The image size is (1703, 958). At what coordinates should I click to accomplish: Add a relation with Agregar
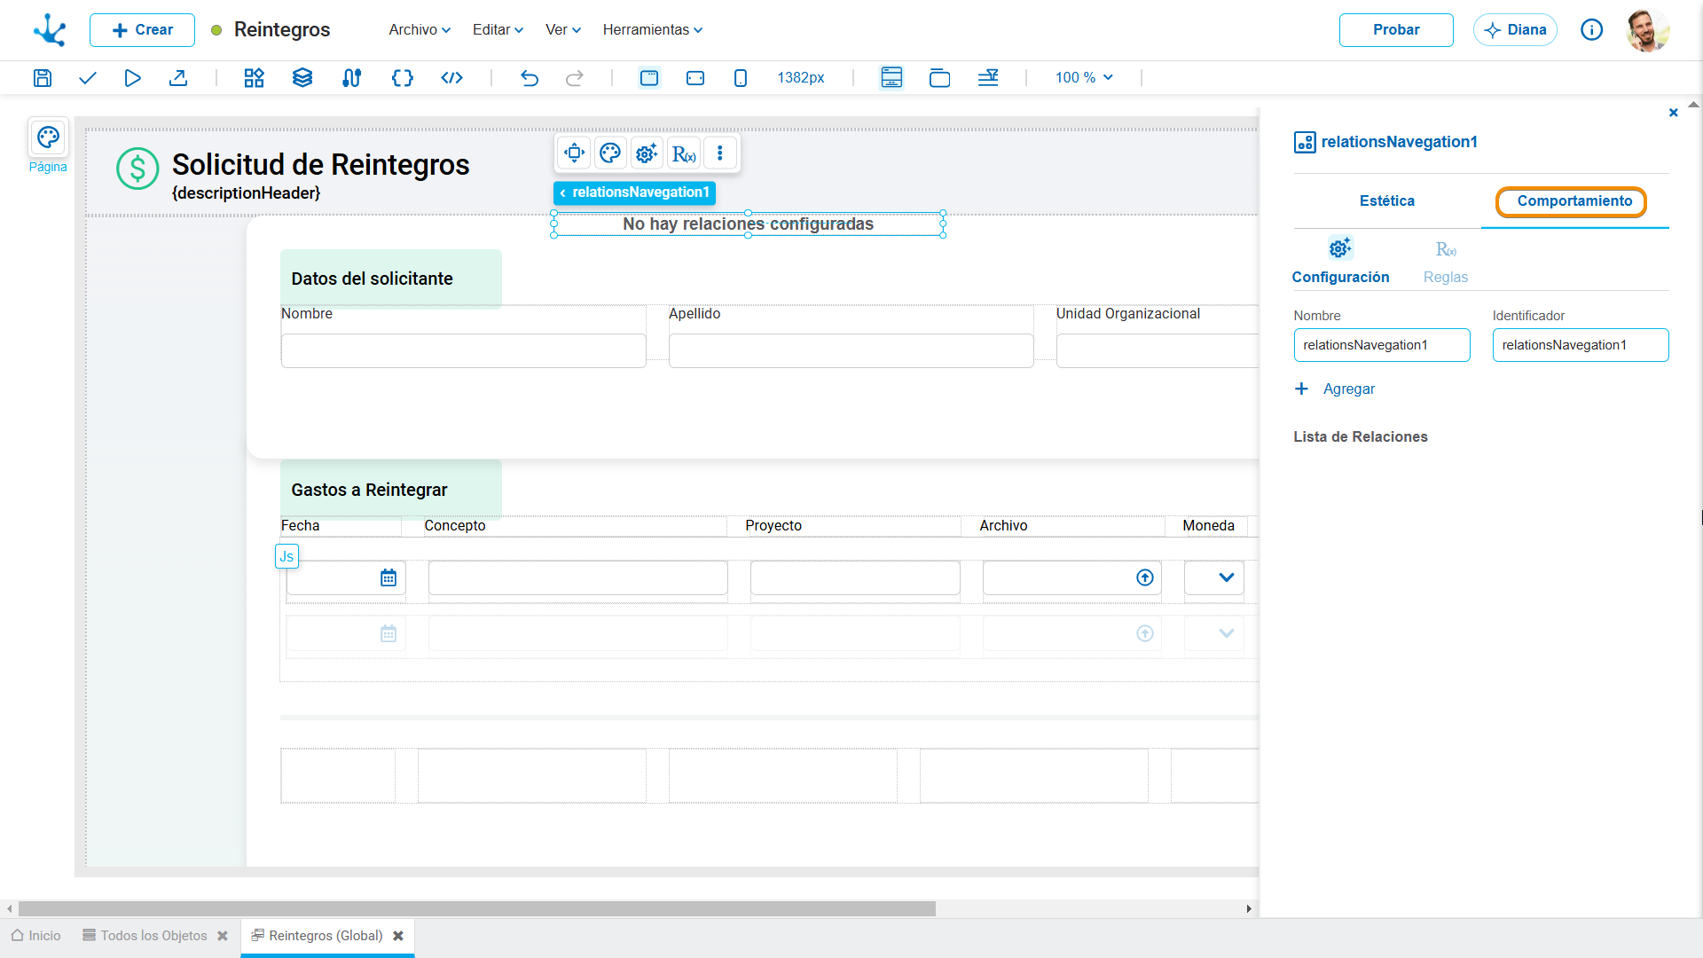(x=1335, y=389)
